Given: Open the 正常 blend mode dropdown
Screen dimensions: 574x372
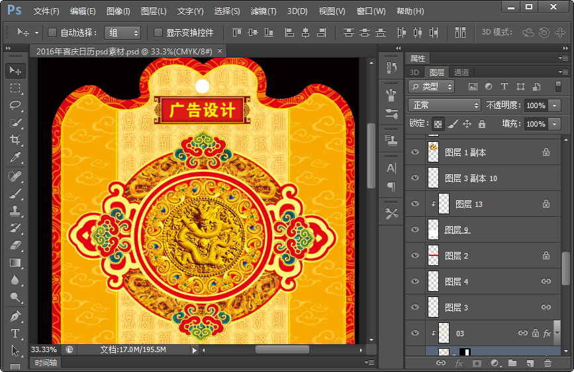Looking at the screenshot, I should click(x=444, y=105).
